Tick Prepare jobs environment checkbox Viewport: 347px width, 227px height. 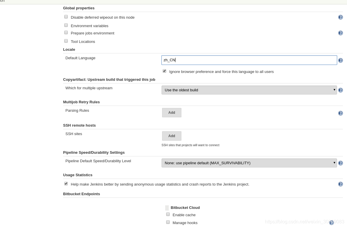tap(66, 32)
